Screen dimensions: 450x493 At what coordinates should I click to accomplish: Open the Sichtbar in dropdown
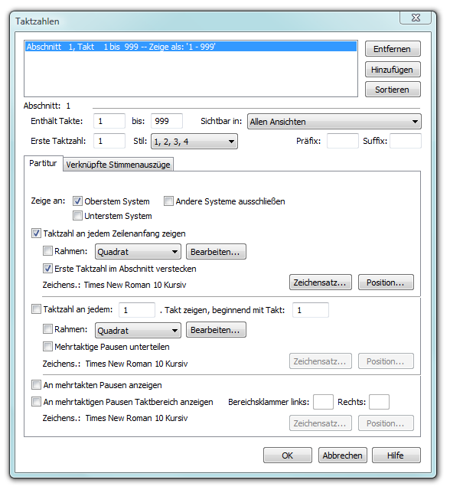click(x=334, y=122)
